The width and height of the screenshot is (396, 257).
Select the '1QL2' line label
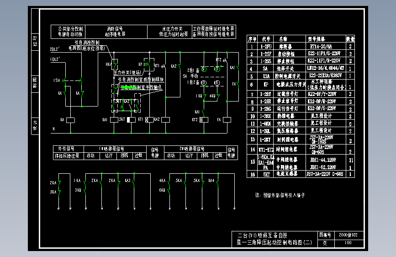pyautogui.click(x=54, y=59)
